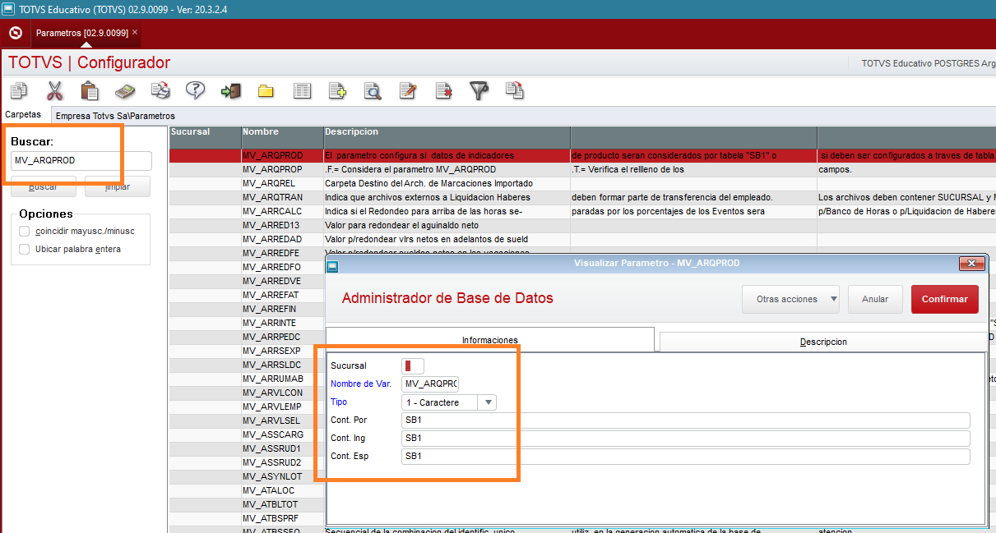Click the Cont. Ing field

coord(686,439)
